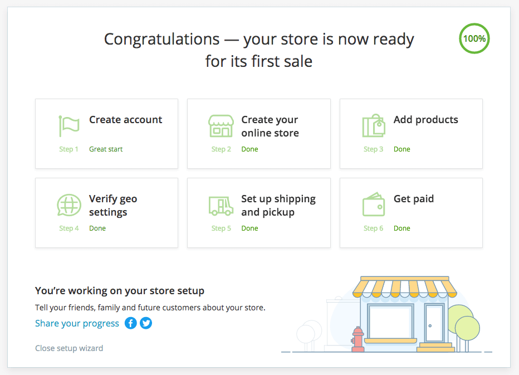Viewport: 519px width, 375px height.
Task: Click Close setup wizard link
Action: click(x=69, y=348)
